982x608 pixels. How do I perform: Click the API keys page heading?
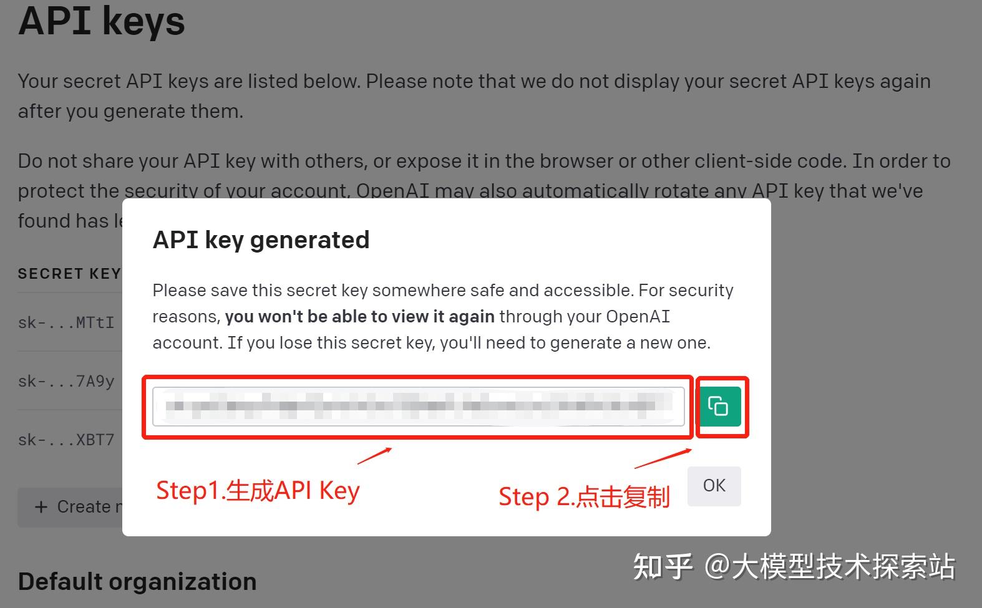click(x=102, y=21)
